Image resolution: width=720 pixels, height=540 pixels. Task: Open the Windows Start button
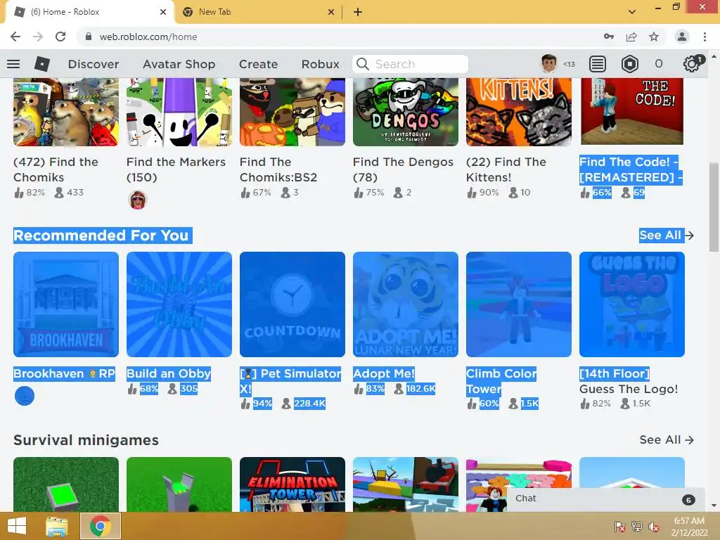(x=17, y=526)
